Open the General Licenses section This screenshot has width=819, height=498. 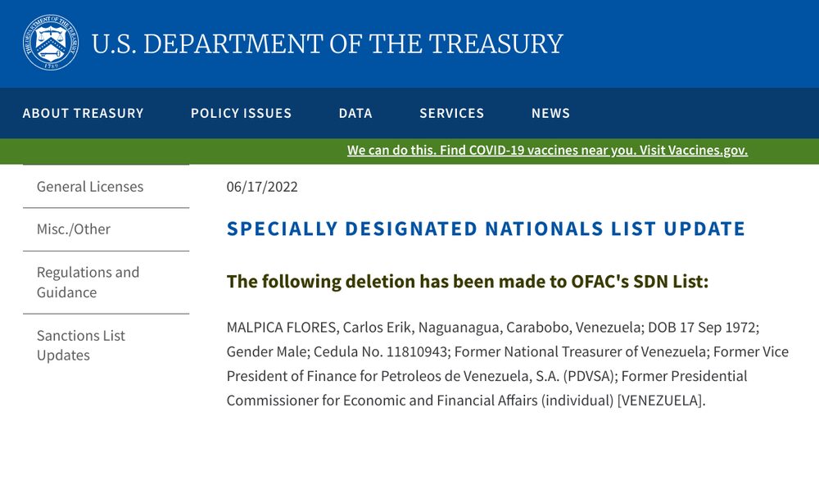click(x=89, y=187)
